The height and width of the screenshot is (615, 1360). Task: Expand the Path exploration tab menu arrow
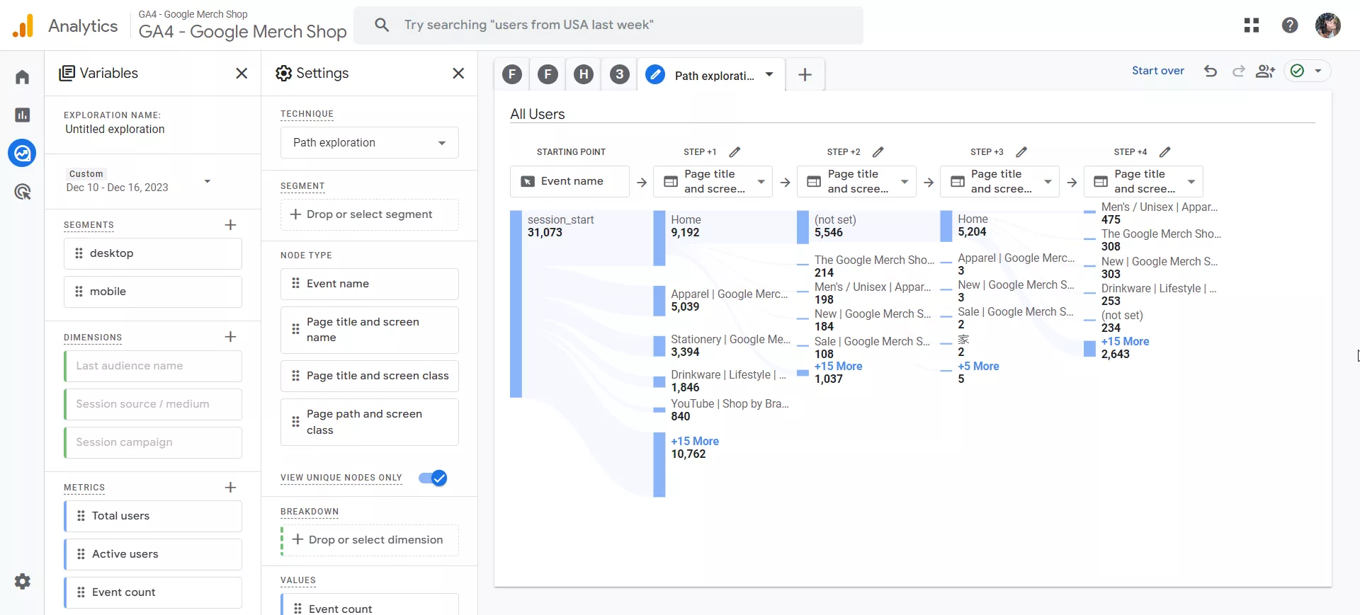click(769, 75)
